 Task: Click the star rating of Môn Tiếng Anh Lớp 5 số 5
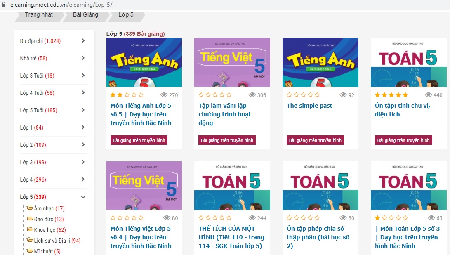coord(127,95)
